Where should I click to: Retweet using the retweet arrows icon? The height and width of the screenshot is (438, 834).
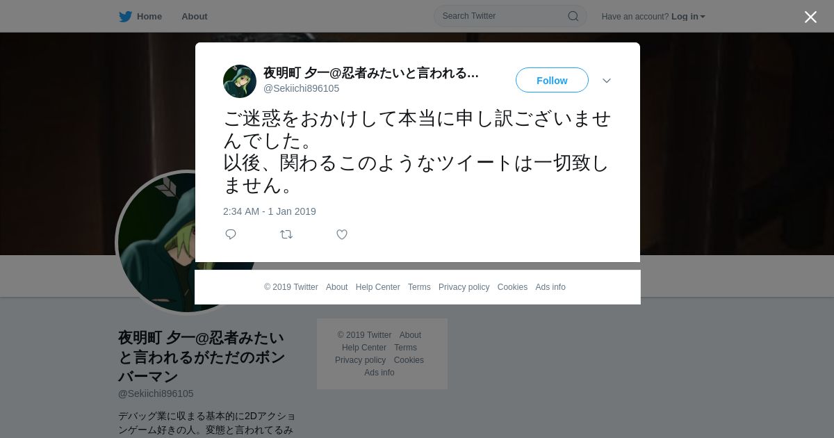click(286, 234)
